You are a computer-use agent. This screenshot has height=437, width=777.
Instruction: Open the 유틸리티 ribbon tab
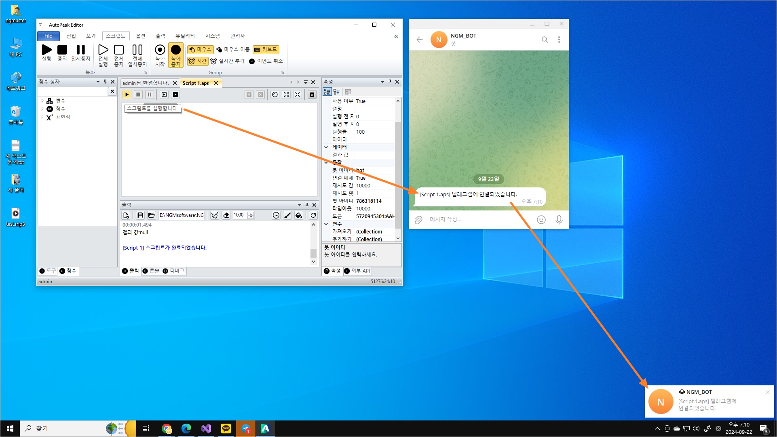click(x=185, y=36)
